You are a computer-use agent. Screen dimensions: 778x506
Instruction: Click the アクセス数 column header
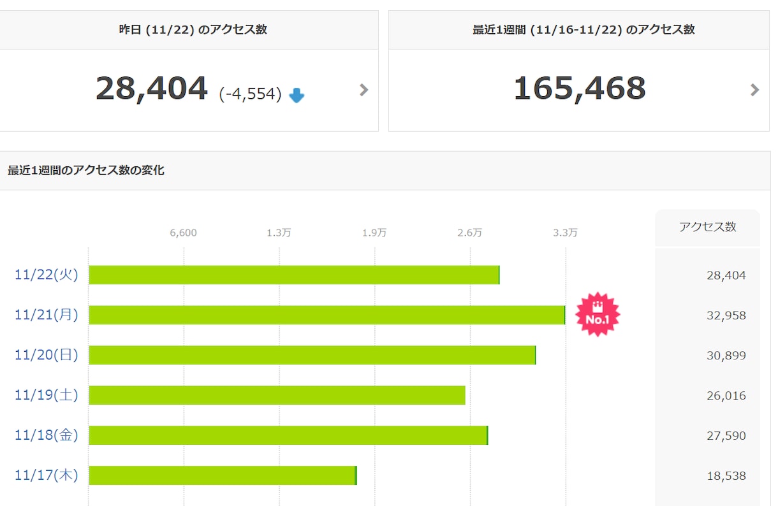point(708,227)
